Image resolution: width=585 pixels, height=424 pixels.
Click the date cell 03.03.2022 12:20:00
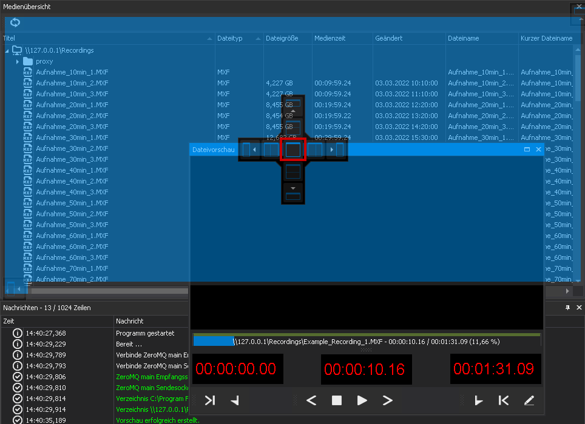coord(407,105)
